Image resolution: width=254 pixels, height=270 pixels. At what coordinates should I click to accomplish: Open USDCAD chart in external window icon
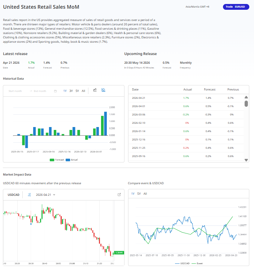[119, 195]
